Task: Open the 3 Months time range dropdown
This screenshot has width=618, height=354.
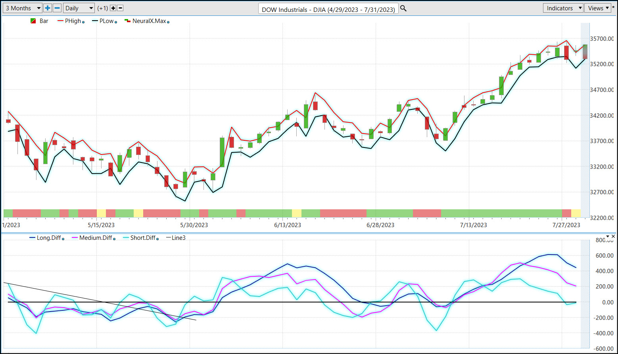Action: 23,8
